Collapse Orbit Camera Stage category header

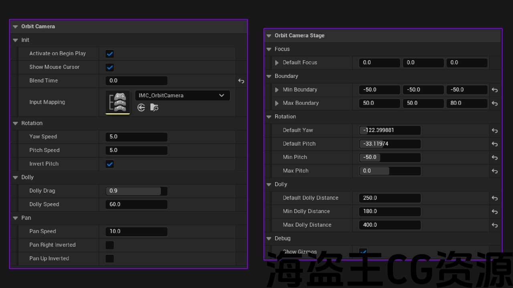[269, 36]
